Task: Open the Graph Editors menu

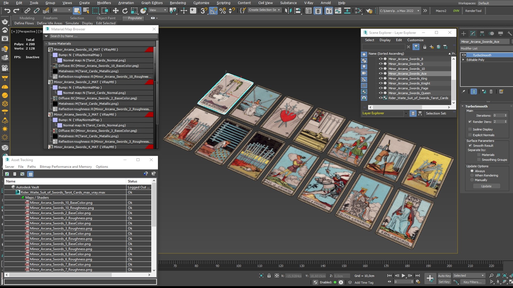Action: click(x=152, y=3)
